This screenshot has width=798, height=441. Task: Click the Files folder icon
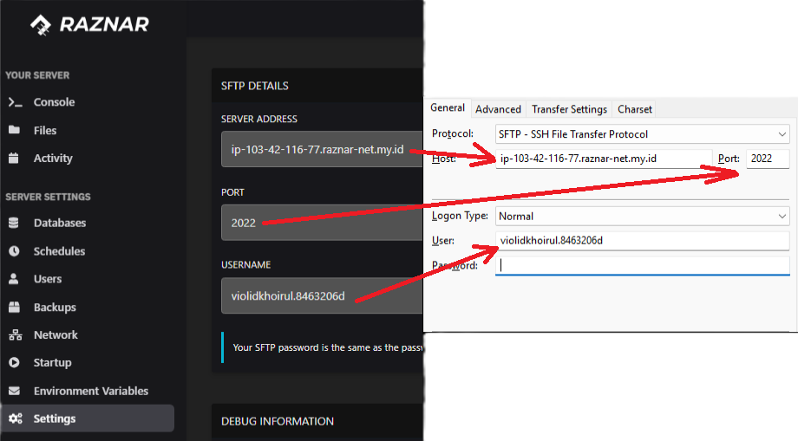(x=15, y=130)
